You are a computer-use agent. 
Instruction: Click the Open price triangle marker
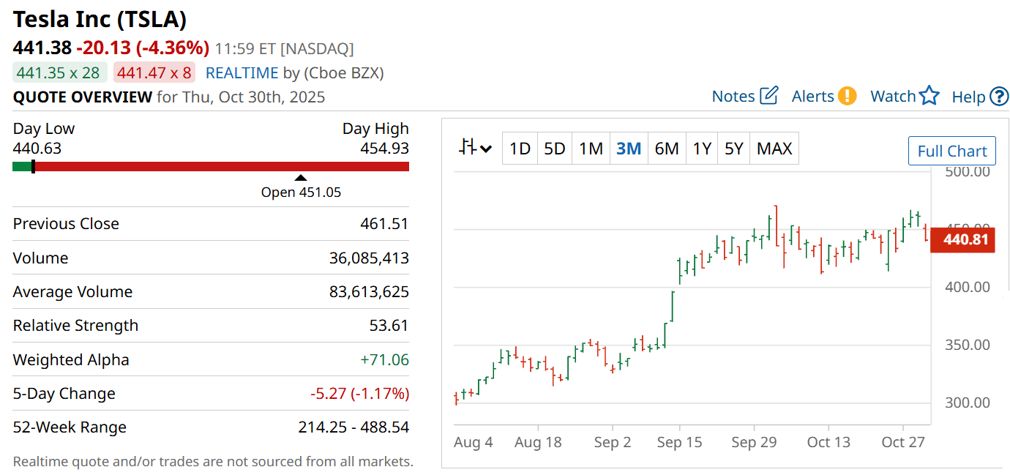pos(300,178)
